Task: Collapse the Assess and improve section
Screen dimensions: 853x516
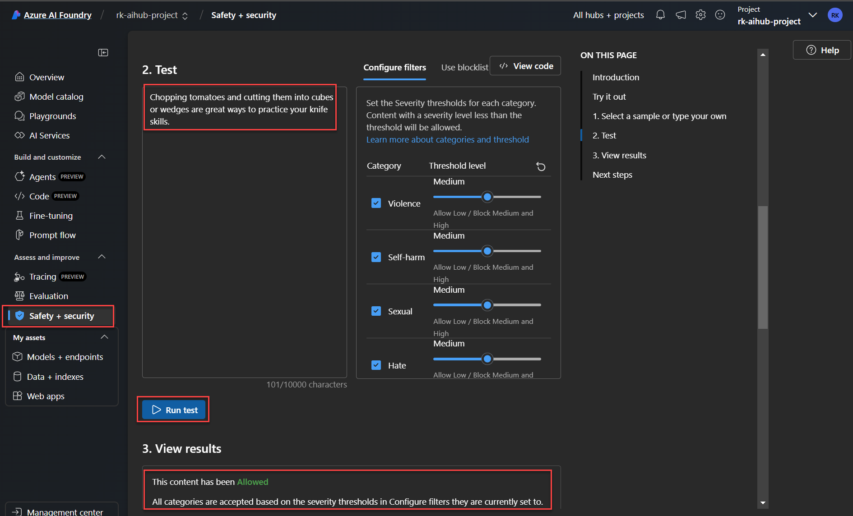Action: pos(102,257)
